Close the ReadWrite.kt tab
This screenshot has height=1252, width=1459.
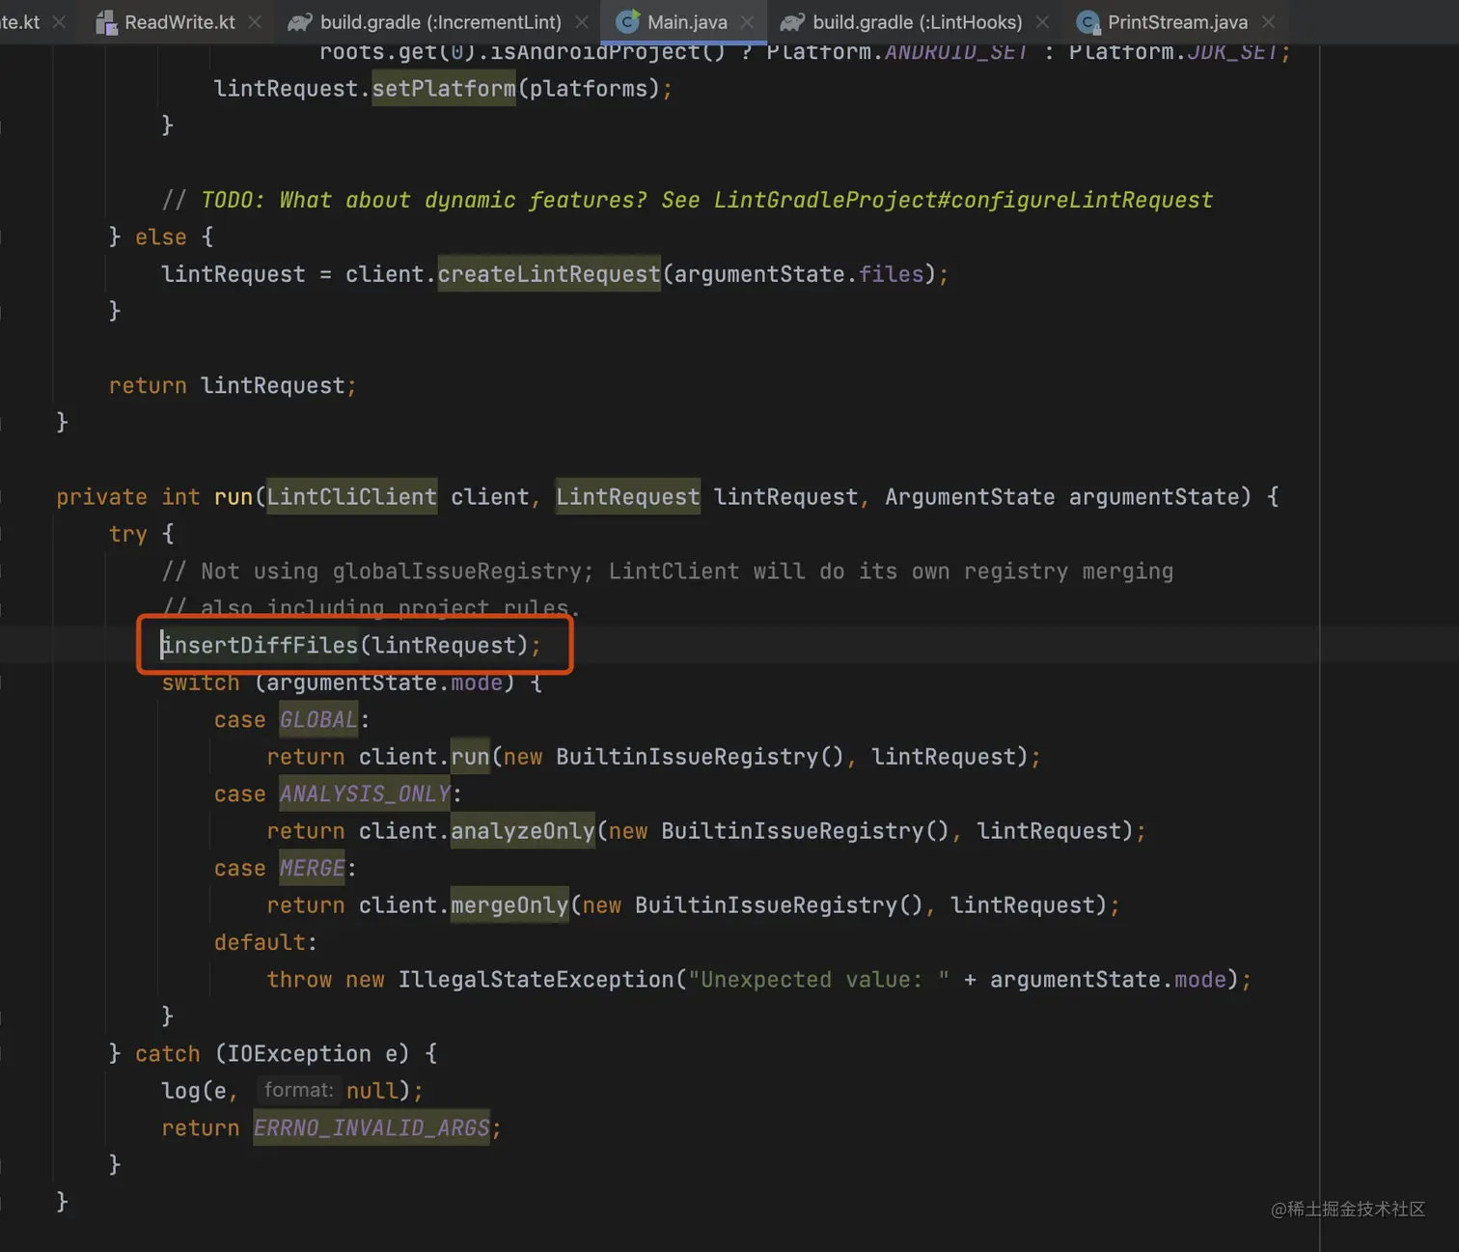pyautogui.click(x=255, y=22)
